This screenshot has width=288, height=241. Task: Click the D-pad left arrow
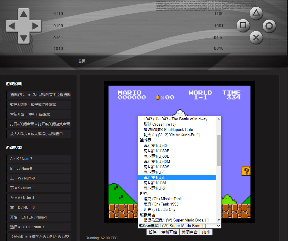(x=12, y=26)
